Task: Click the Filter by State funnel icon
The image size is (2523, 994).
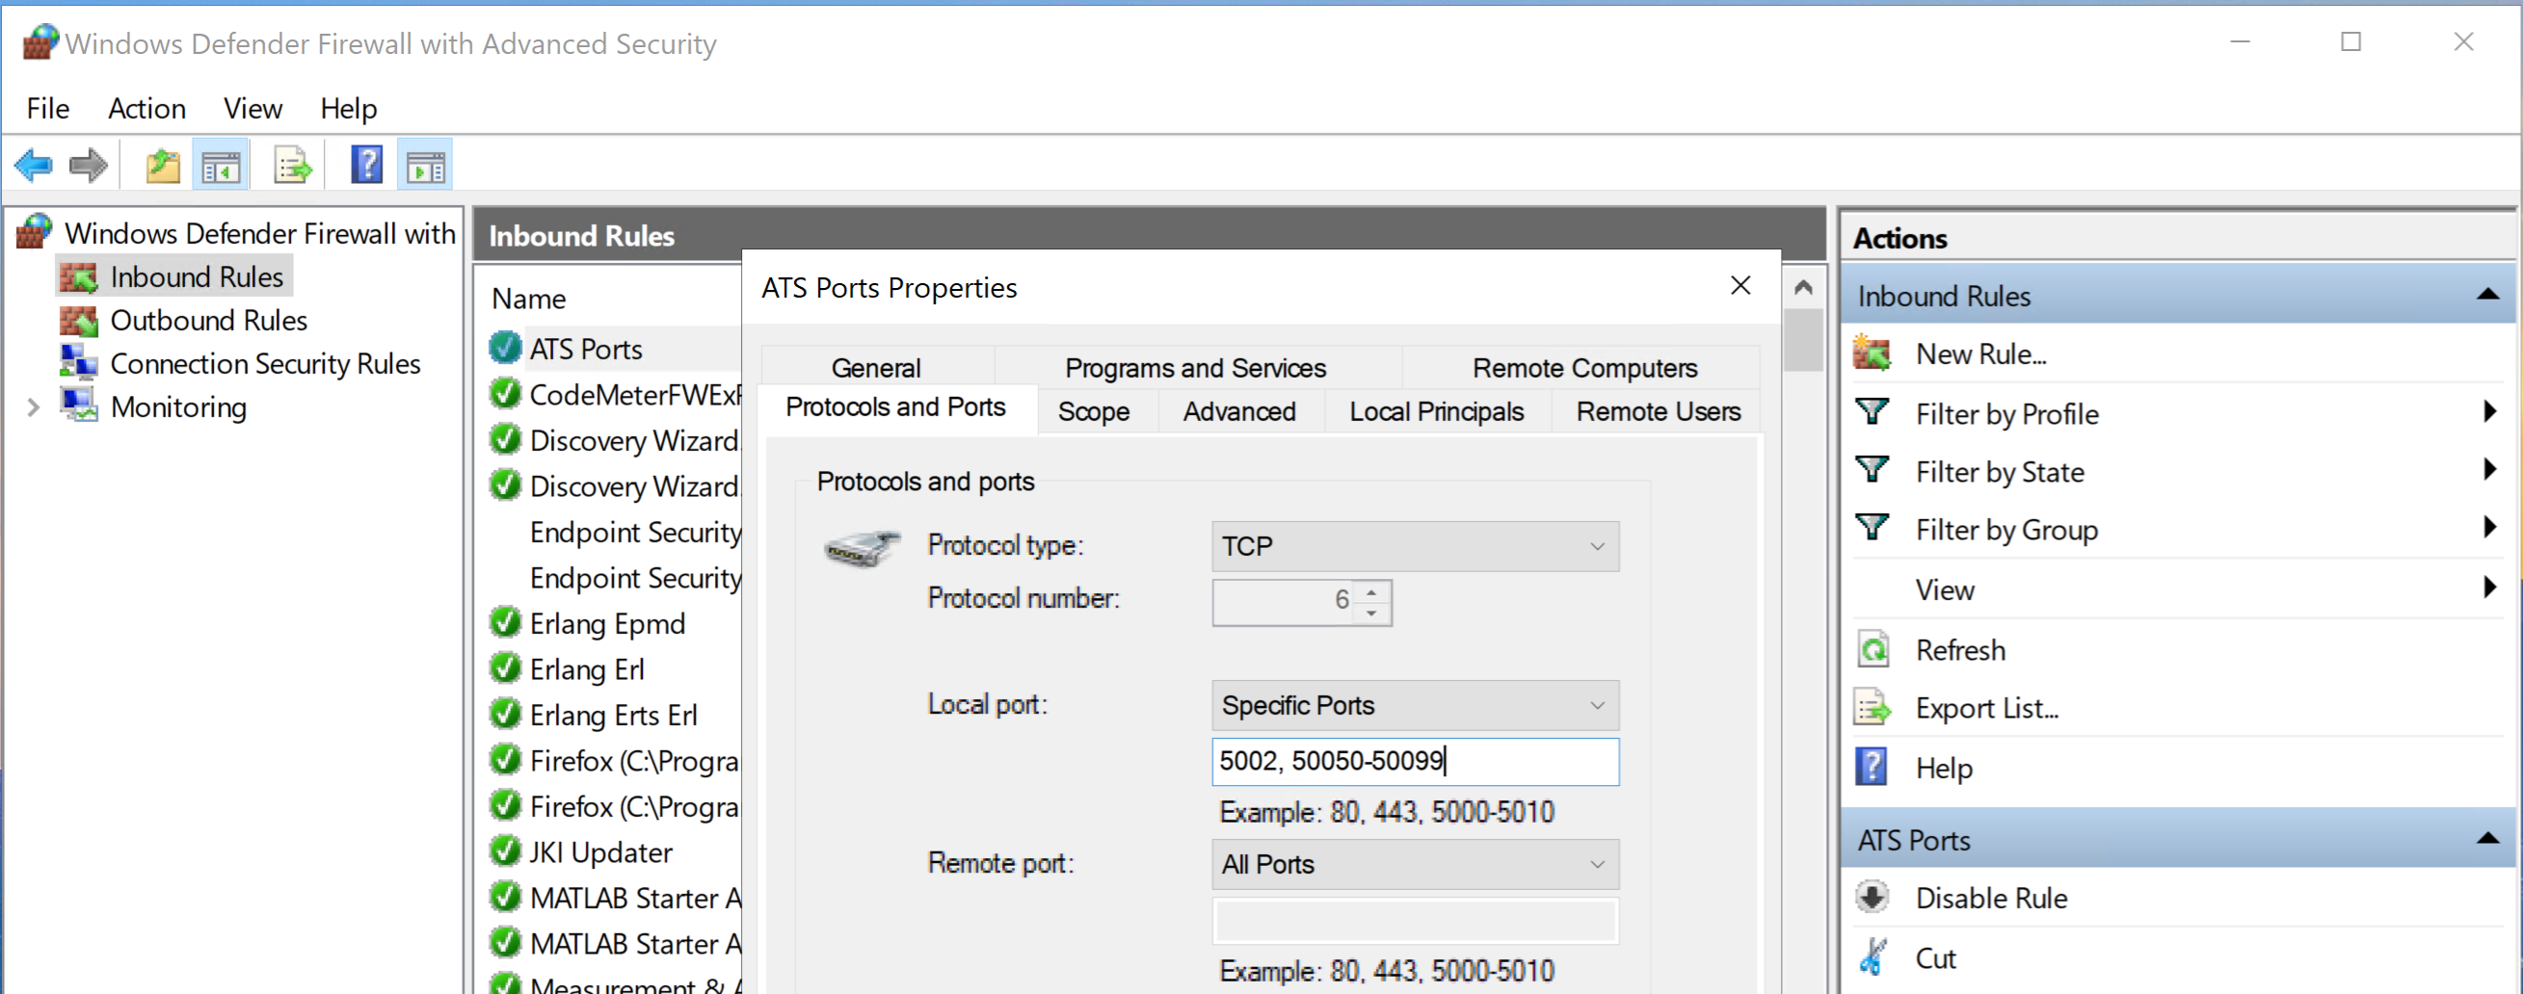Action: [1872, 469]
